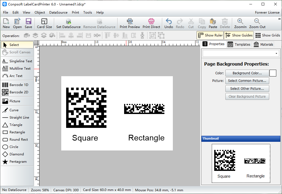The width and height of the screenshot is (282, 194).
Task: Select the rectangular Data Matrix barcode on canvas
Action: [144, 109]
